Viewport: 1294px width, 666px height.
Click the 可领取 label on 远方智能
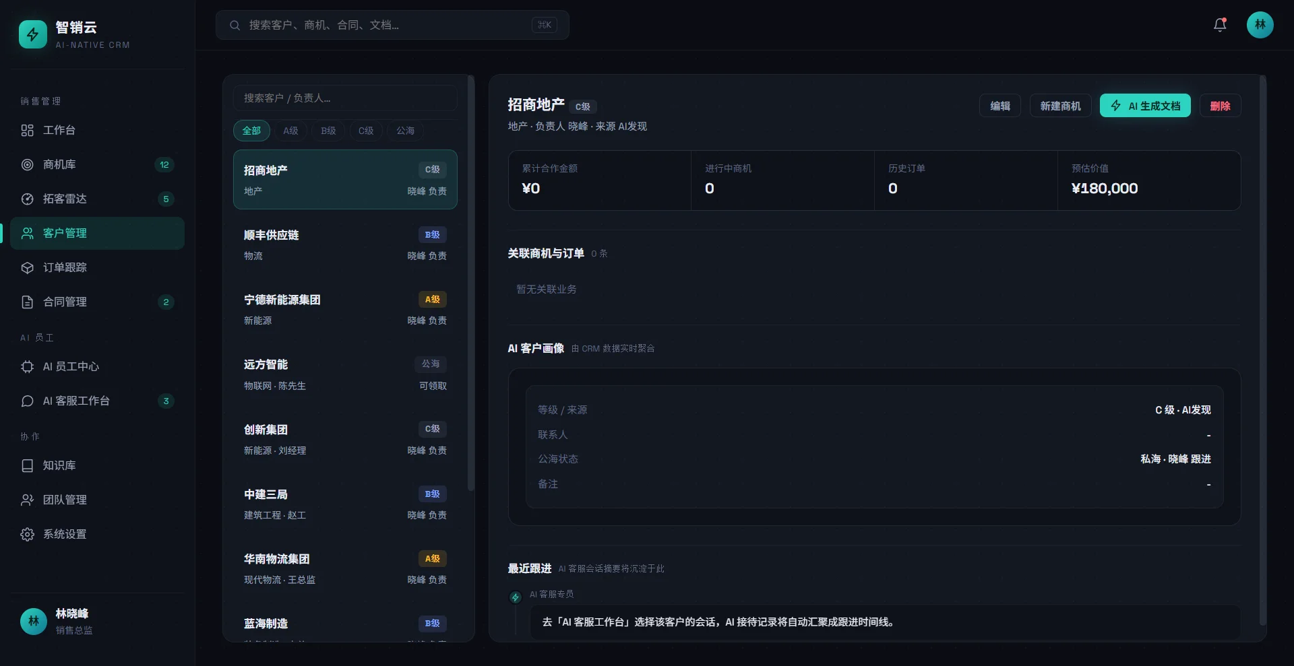click(433, 386)
